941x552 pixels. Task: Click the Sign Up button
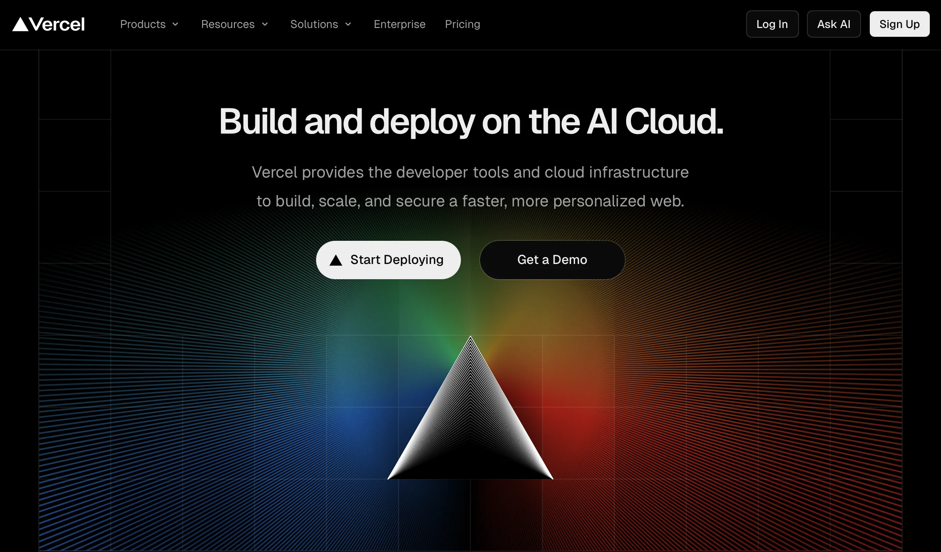(x=899, y=24)
